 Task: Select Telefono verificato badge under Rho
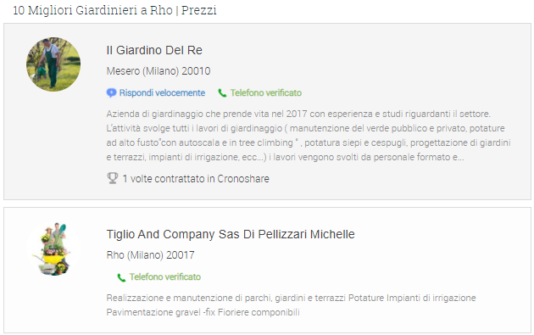159,277
